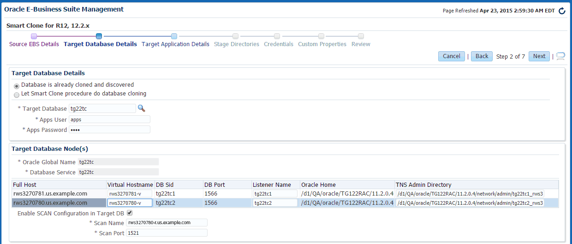Click DB Port 1566 in tg22tc2 row
The height and width of the screenshot is (244, 572).
pyautogui.click(x=211, y=203)
